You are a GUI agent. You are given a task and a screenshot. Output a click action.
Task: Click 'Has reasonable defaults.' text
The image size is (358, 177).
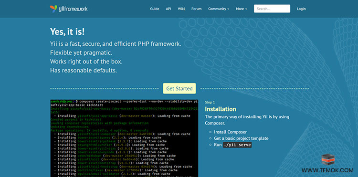coord(84,70)
